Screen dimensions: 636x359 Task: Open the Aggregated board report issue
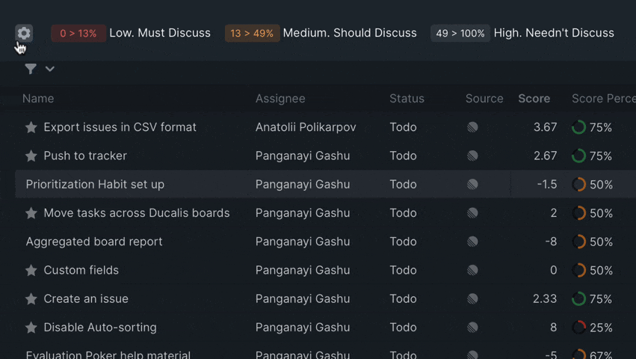click(94, 242)
